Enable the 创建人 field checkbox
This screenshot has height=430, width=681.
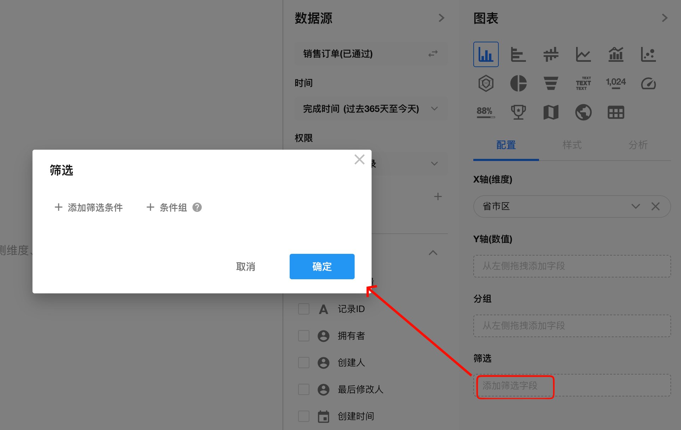coord(304,363)
